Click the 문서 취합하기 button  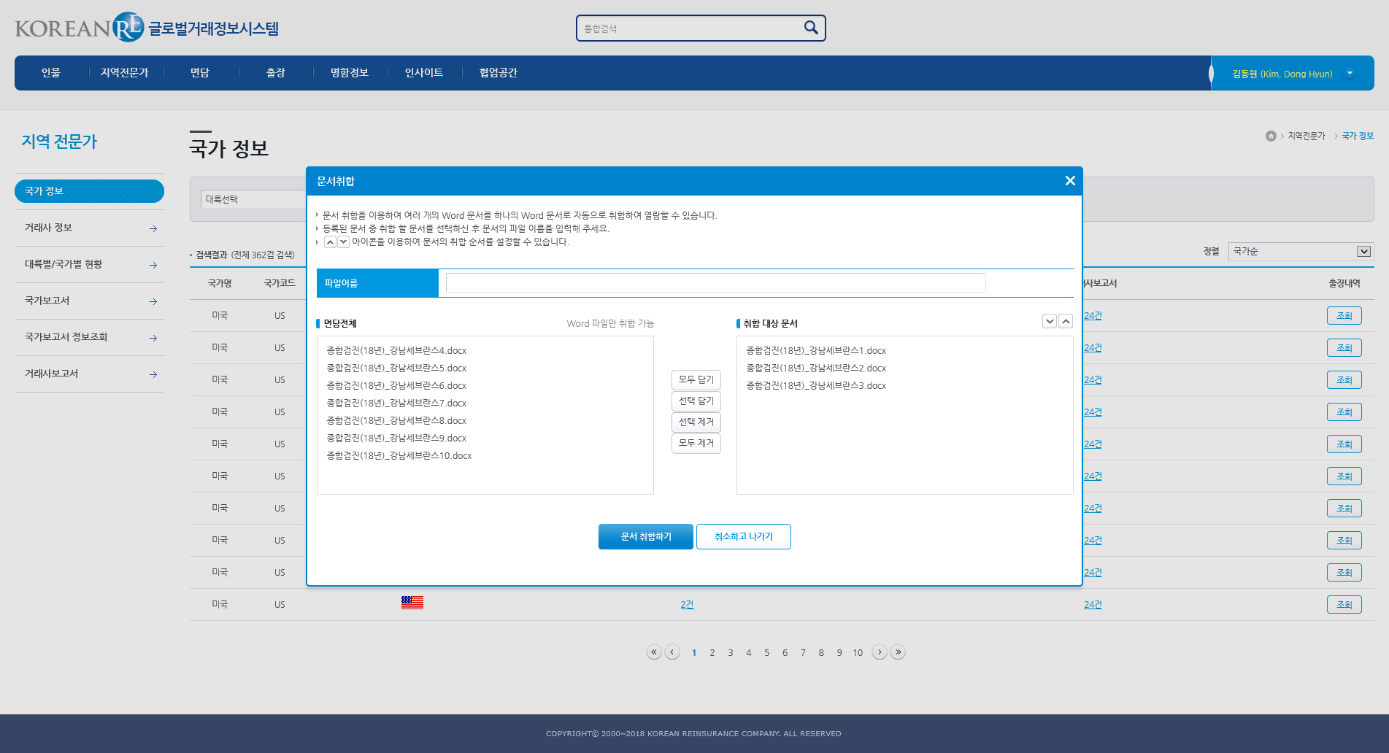click(645, 537)
